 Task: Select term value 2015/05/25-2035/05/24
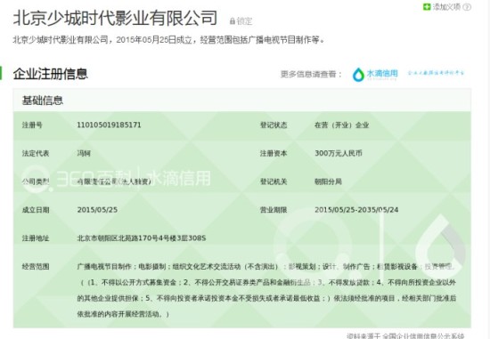point(356,210)
